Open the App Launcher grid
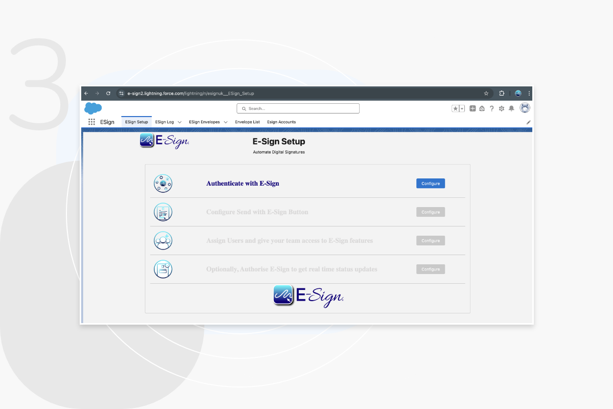The height and width of the screenshot is (409, 613). (91, 122)
